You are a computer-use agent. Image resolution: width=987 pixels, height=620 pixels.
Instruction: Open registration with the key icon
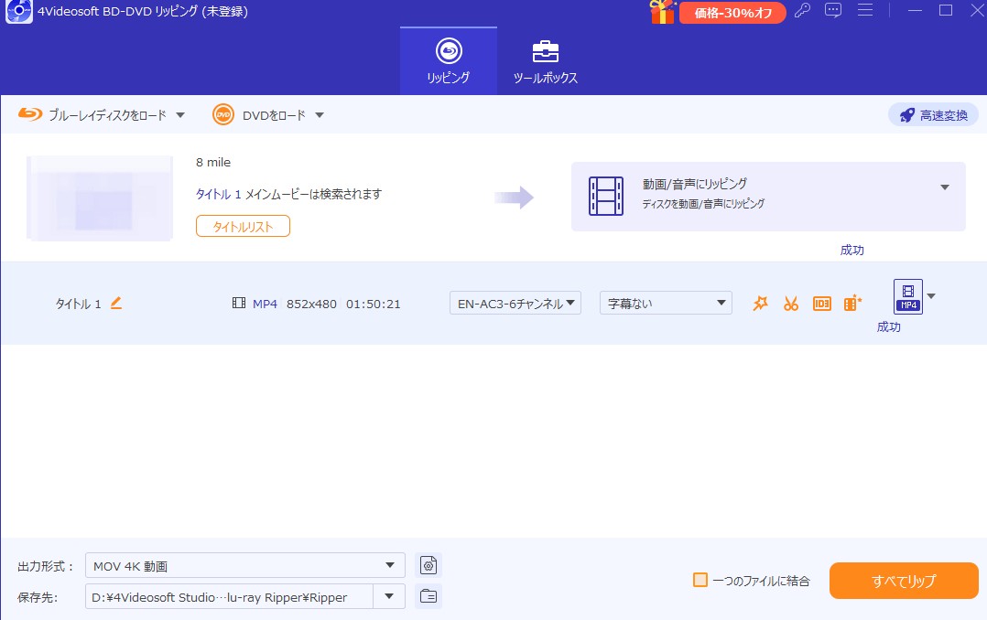[802, 10]
